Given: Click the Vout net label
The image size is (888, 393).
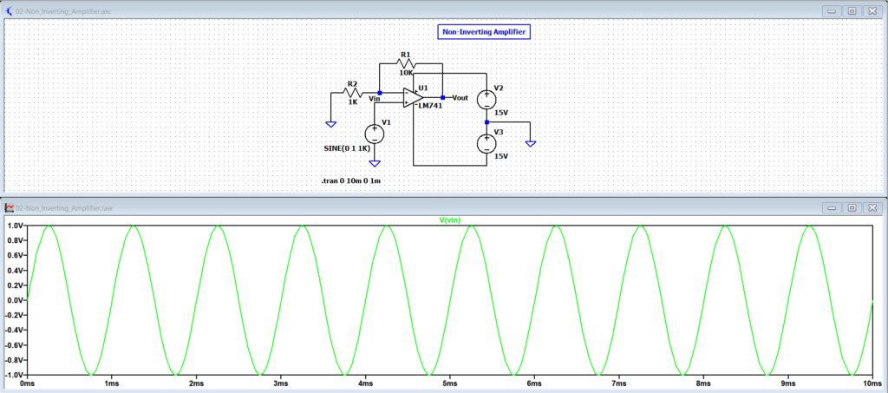Looking at the screenshot, I should (x=460, y=98).
